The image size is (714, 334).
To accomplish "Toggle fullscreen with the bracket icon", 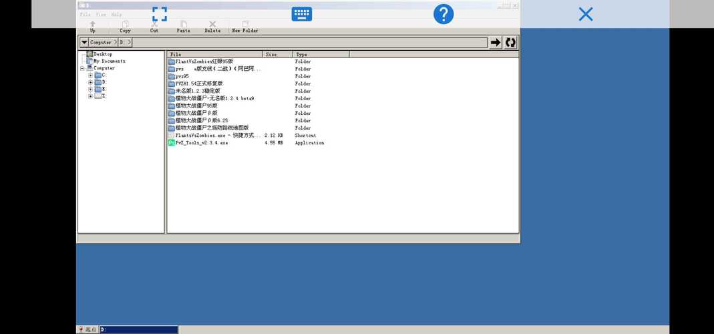I will coord(160,14).
